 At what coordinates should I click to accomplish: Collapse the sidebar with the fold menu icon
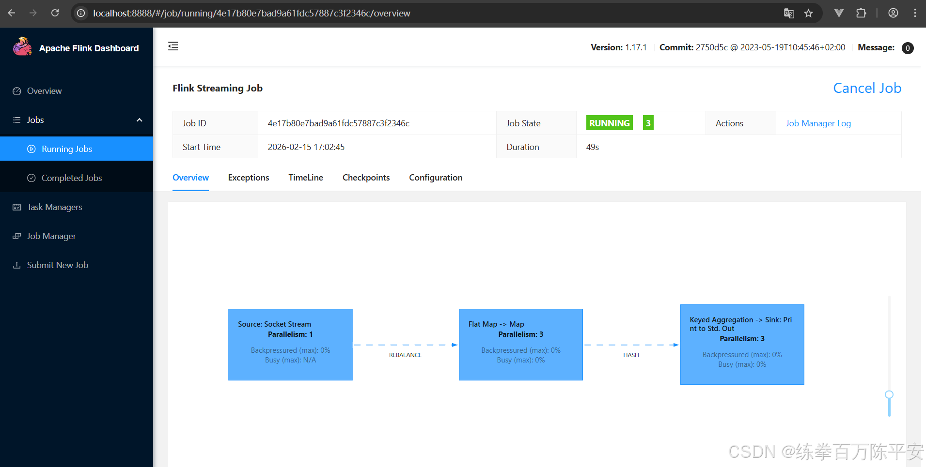(x=173, y=46)
